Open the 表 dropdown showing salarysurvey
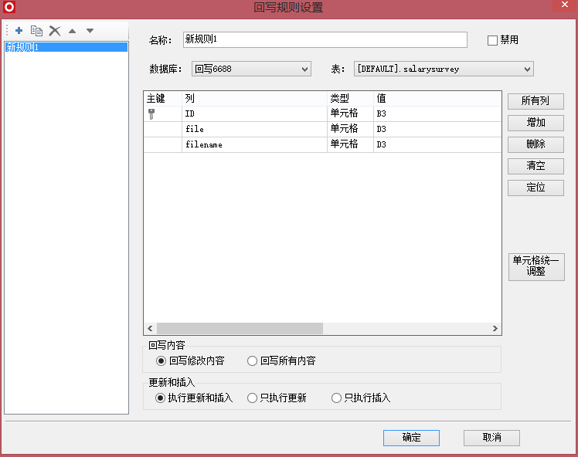The height and width of the screenshot is (457, 578). coord(444,69)
